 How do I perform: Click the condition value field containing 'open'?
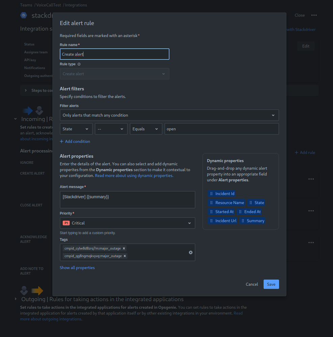click(222, 129)
